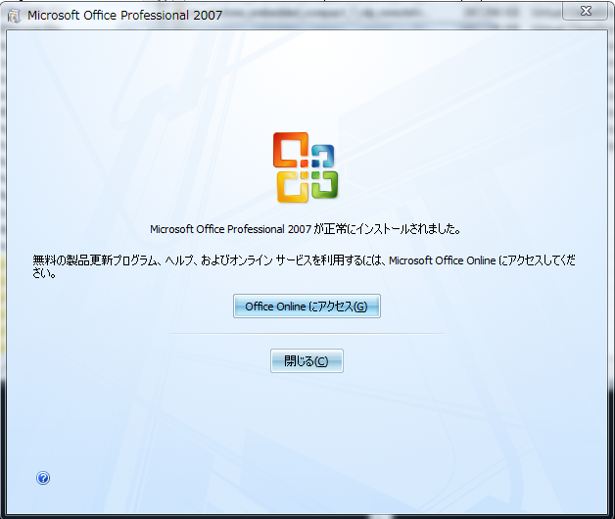Viewport: 615px width, 519px height.
Task: Click the 閉じる(C) button
Action: pos(307,360)
